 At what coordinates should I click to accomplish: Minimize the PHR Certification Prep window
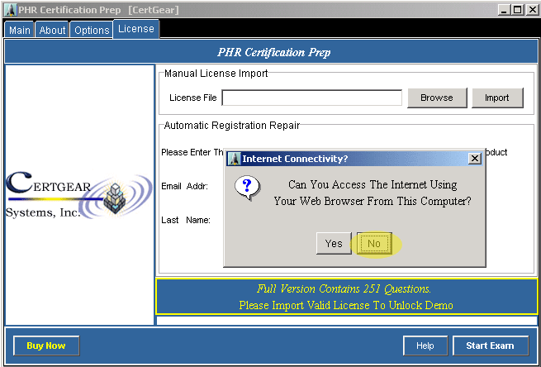504,10
